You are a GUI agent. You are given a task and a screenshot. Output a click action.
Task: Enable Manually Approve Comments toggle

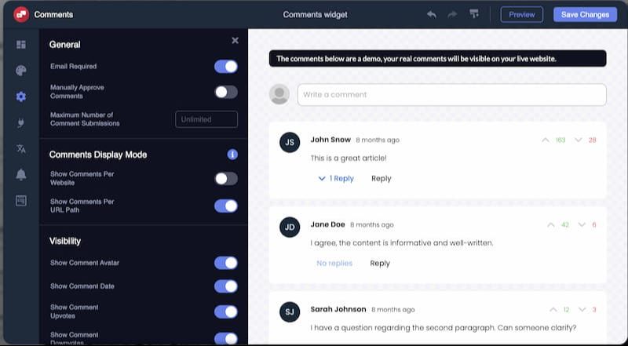tap(226, 92)
